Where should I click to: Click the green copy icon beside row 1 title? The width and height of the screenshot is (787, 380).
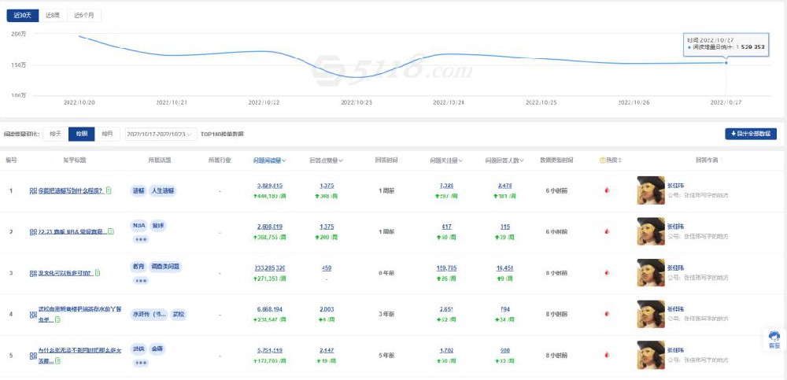click(109, 190)
